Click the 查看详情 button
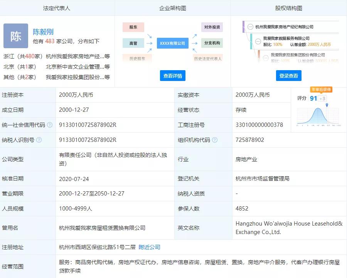The height and width of the screenshot is (278, 347). tap(172, 76)
